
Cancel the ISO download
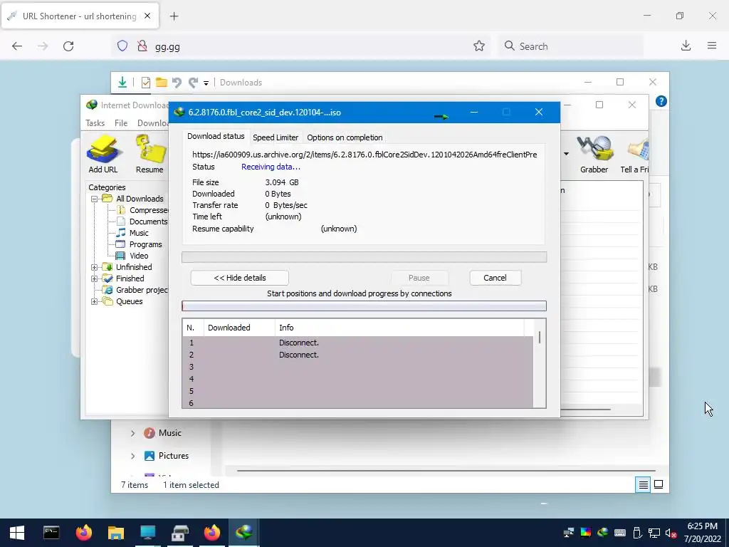(x=495, y=278)
